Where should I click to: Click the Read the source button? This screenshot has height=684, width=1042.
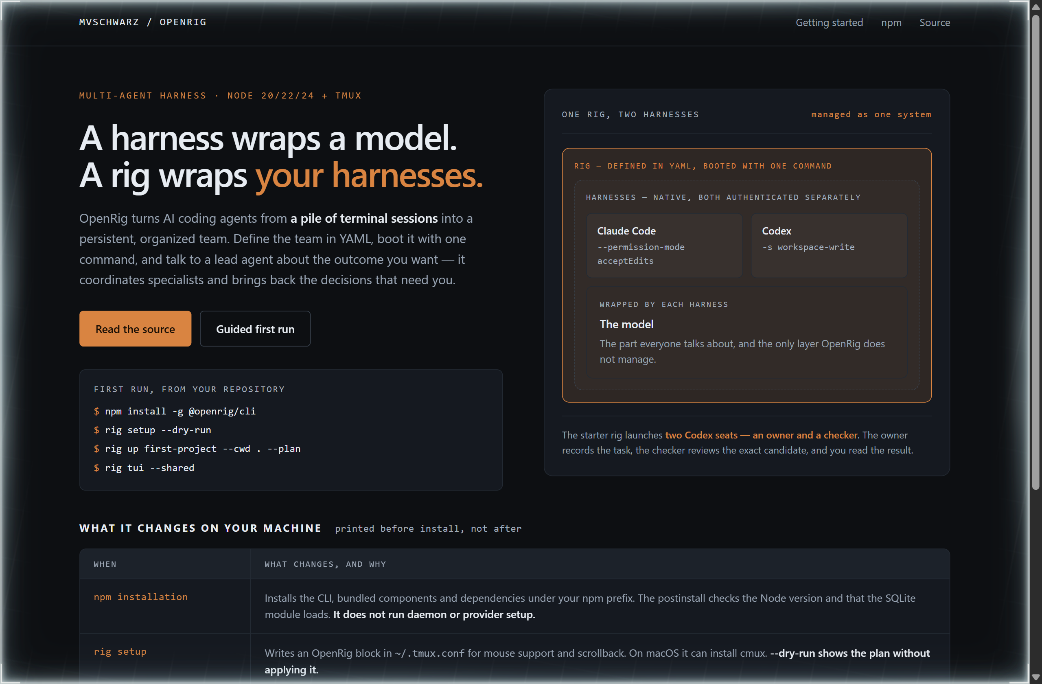pyautogui.click(x=135, y=329)
